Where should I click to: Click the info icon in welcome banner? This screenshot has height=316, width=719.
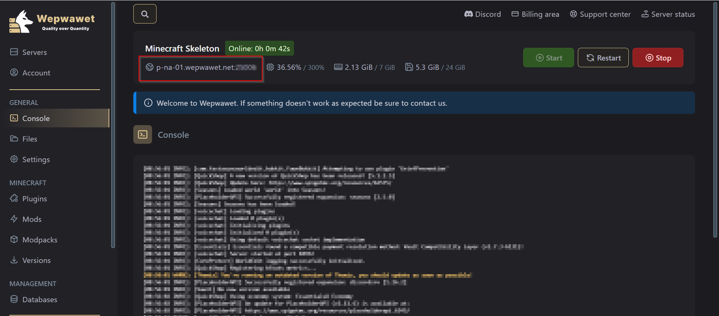(x=148, y=103)
